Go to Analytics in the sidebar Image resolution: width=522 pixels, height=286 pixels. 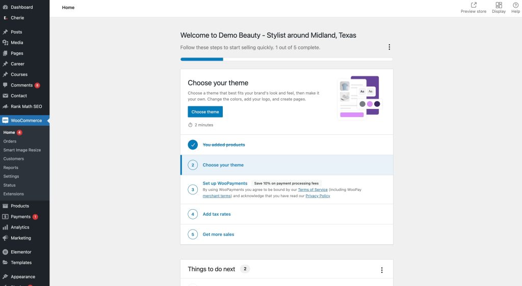[20, 227]
